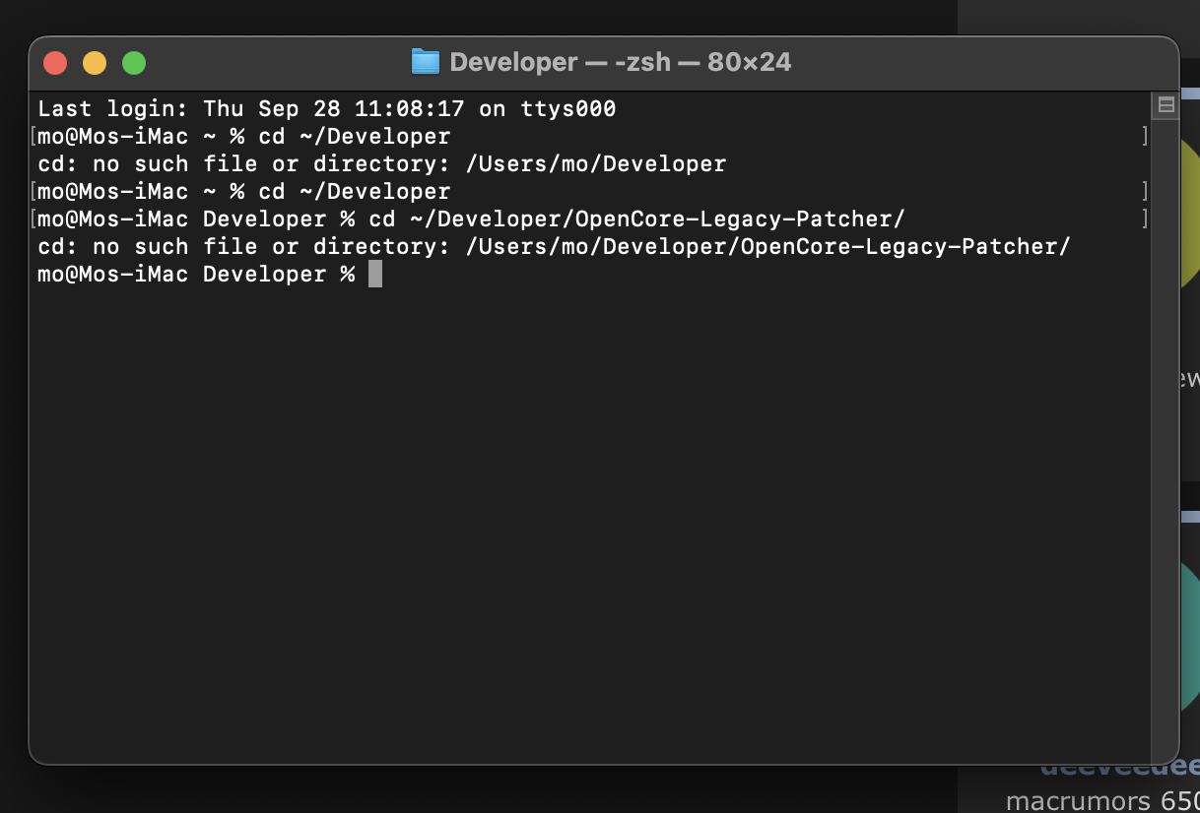Click the window title 'Developer — -zsh — 80×24'

click(620, 62)
